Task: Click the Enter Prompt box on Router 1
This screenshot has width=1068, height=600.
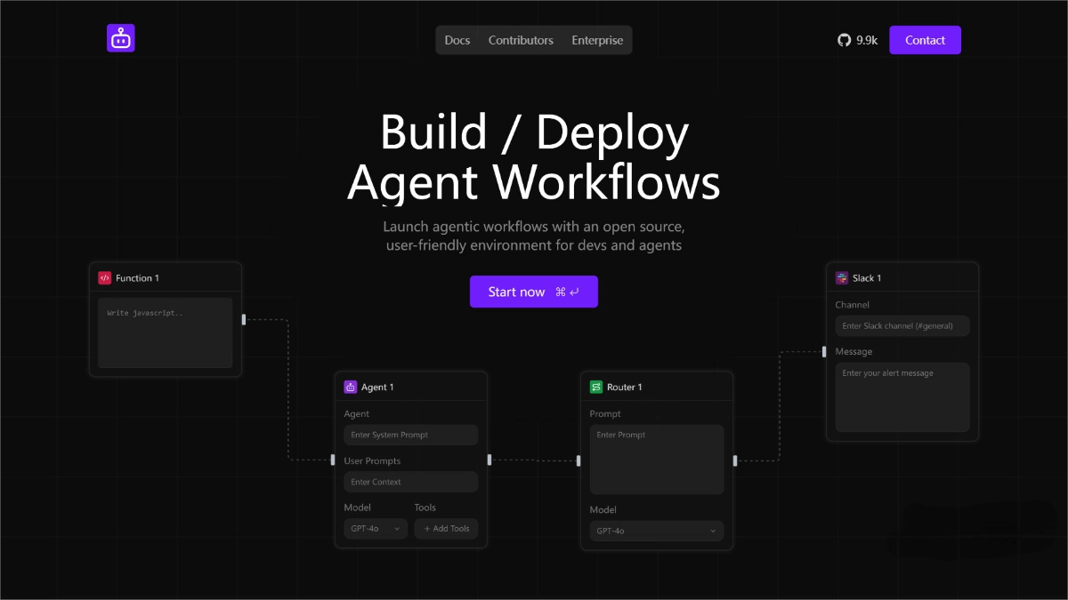Action: (656, 459)
